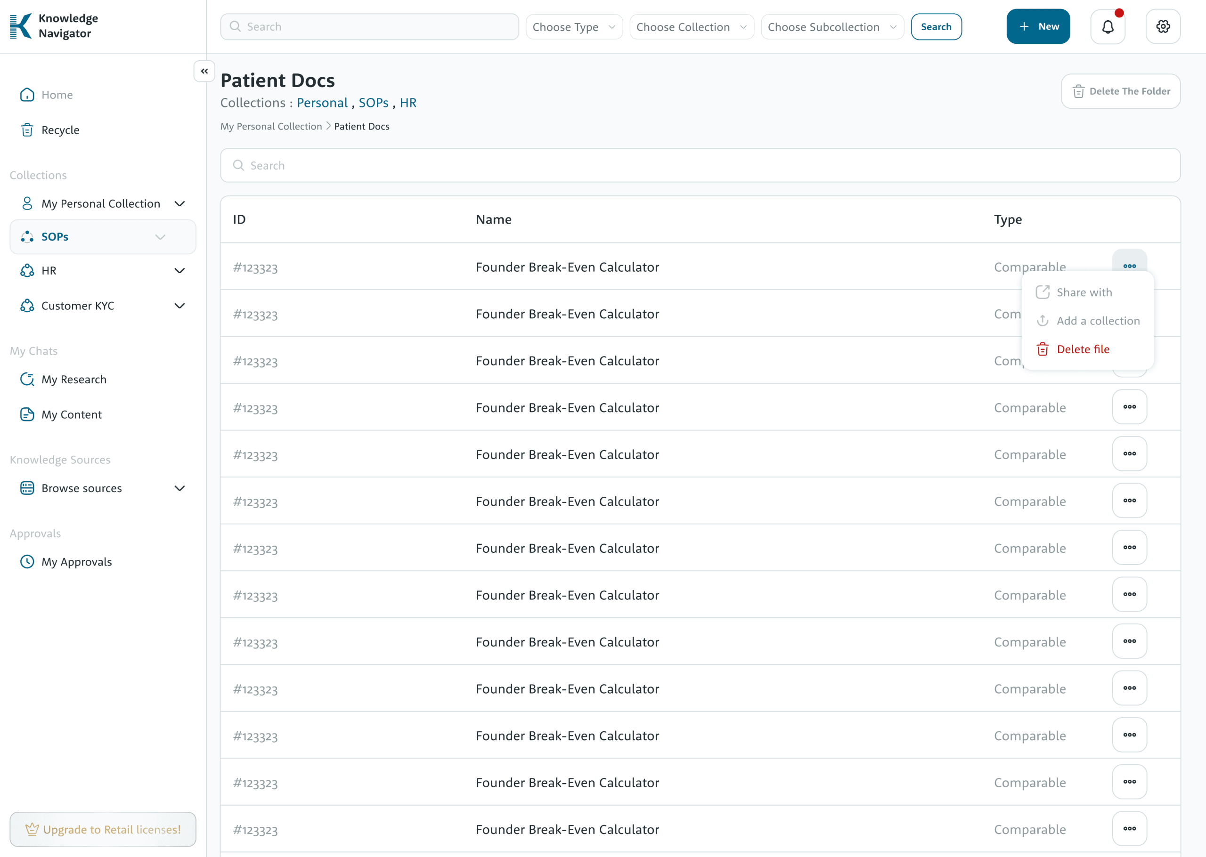Click the New button
Image resolution: width=1206 pixels, height=857 pixels.
point(1038,26)
